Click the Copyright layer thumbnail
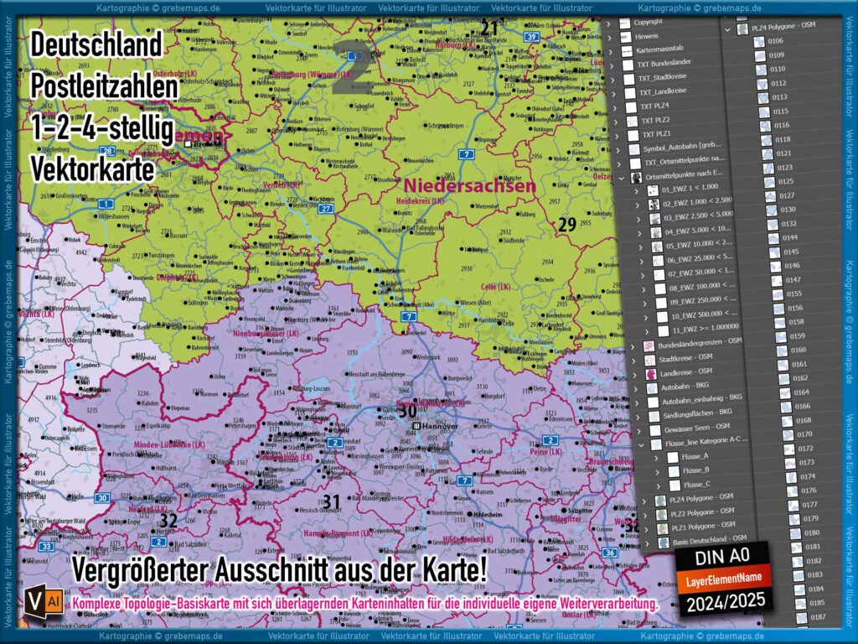Image resolution: width=858 pixels, height=644 pixels. click(623, 22)
